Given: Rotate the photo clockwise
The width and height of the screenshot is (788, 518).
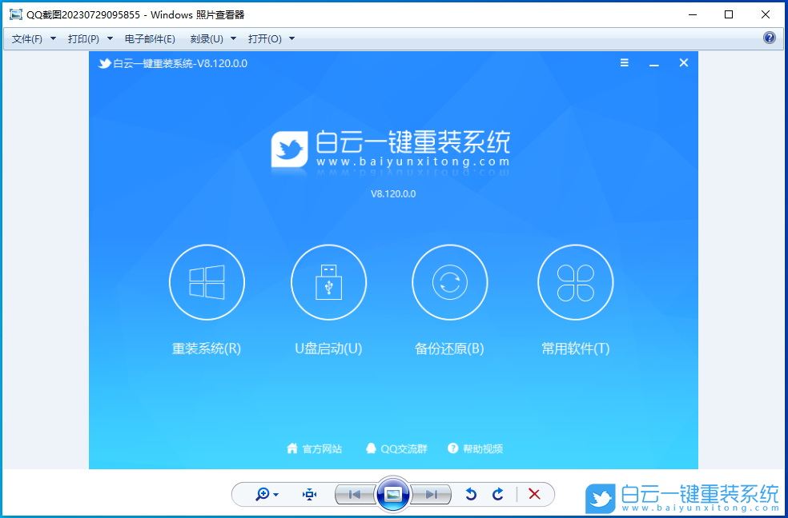Looking at the screenshot, I should tap(498, 494).
